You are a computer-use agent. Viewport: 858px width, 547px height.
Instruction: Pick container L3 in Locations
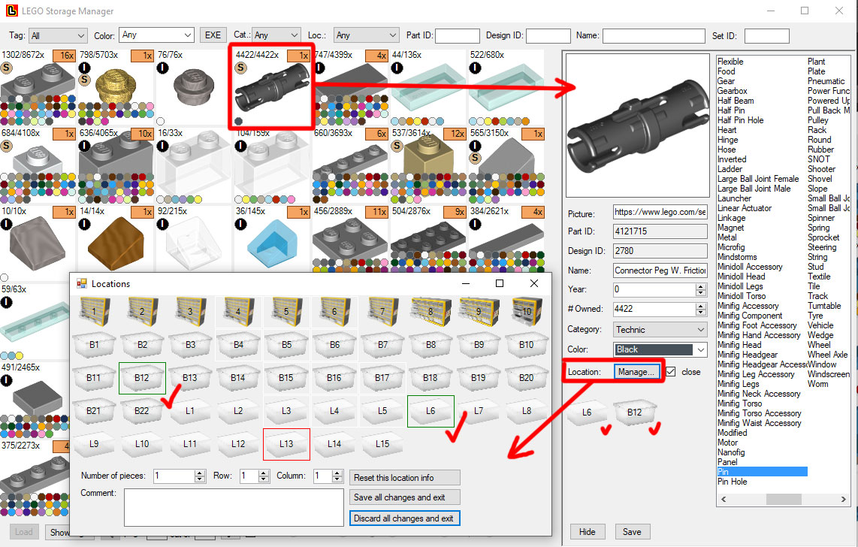point(286,410)
